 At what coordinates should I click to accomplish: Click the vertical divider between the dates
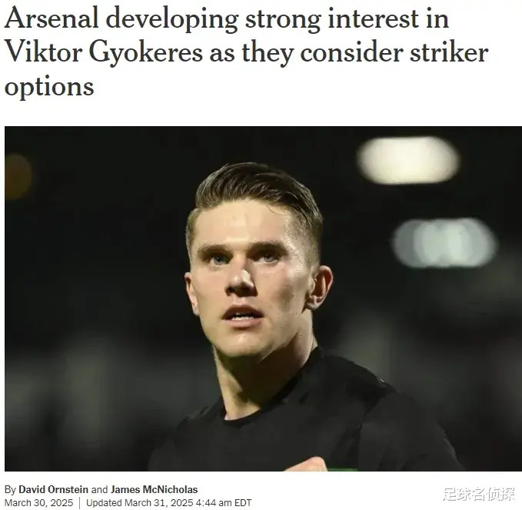tap(79, 503)
